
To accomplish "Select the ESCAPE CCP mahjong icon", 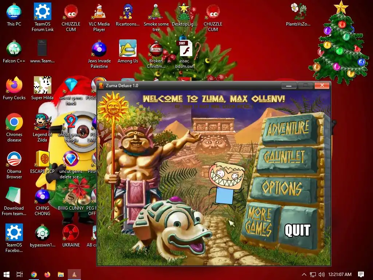I will click(x=42, y=162).
